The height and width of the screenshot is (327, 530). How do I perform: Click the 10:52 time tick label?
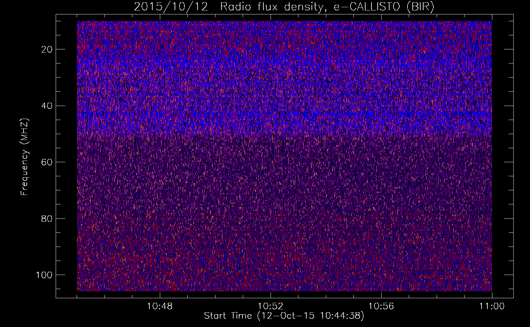point(271,306)
